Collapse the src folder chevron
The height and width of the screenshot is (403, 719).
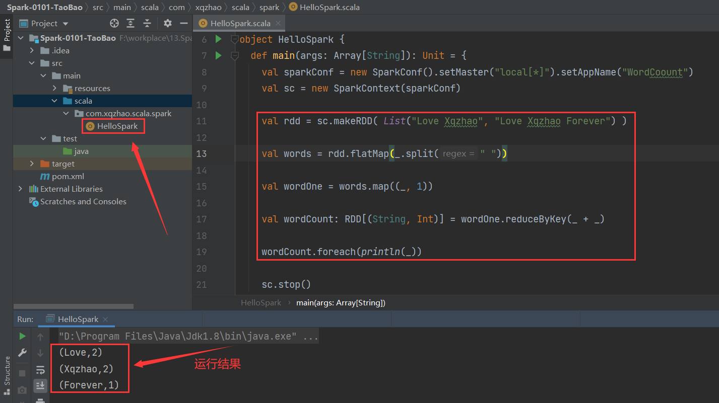[x=32, y=63]
